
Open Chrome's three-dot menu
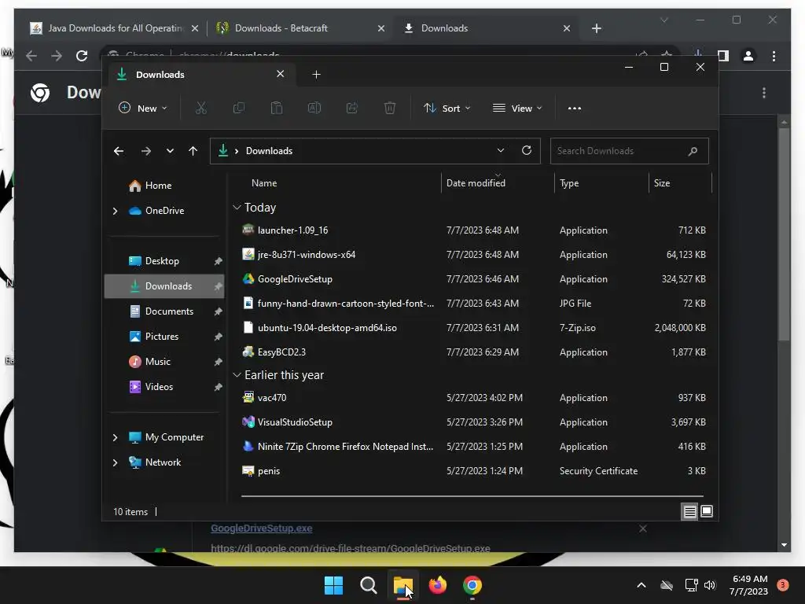click(774, 56)
